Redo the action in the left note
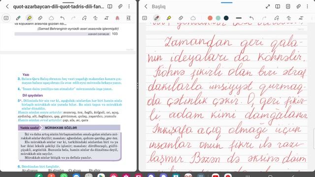 tap(73, 18)
